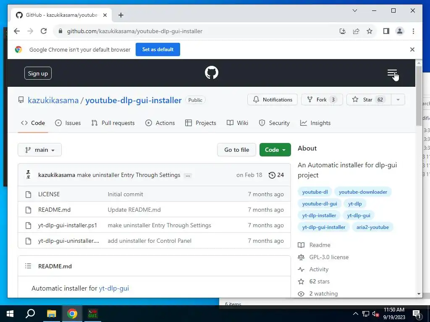View 24 commits history
Image resolution: width=430 pixels, height=322 pixels.
(276, 175)
